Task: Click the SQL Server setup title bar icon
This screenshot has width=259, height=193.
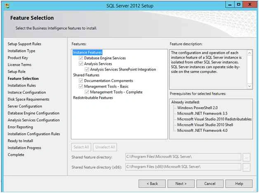Action: click(x=7, y=6)
